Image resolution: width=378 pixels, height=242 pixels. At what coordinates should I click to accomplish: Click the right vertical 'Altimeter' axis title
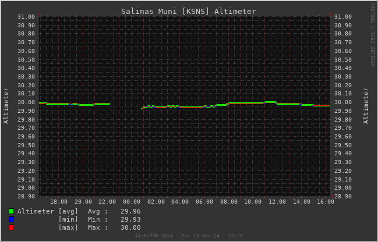(x=366, y=106)
